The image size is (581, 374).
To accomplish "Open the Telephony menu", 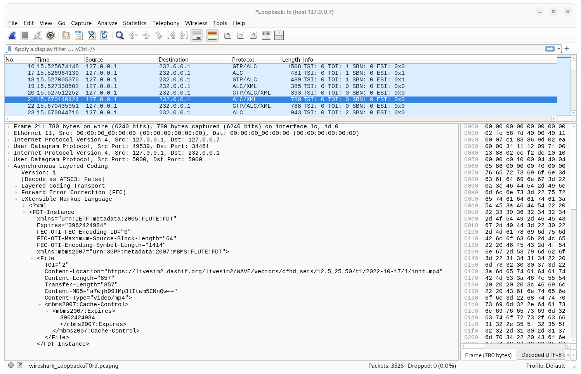I will tap(166, 23).
